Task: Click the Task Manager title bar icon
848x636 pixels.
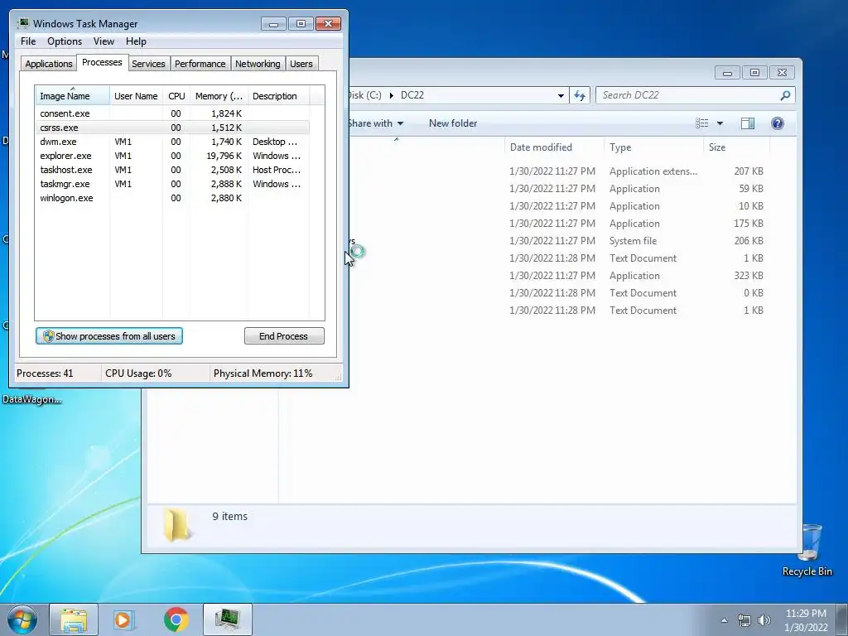Action: [23, 23]
